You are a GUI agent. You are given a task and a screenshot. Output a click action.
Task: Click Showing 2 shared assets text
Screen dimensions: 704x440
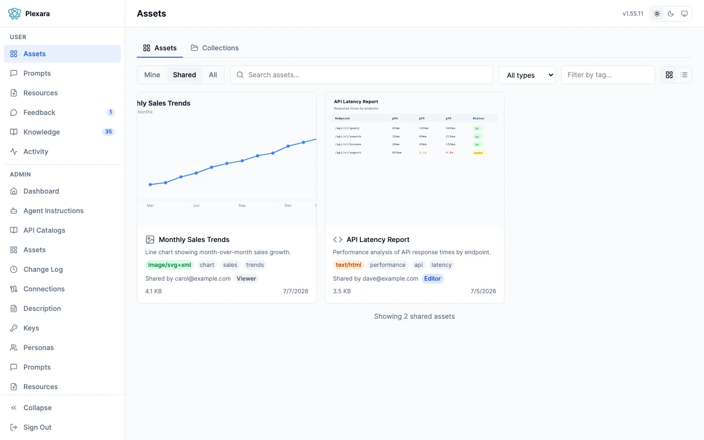tap(415, 316)
